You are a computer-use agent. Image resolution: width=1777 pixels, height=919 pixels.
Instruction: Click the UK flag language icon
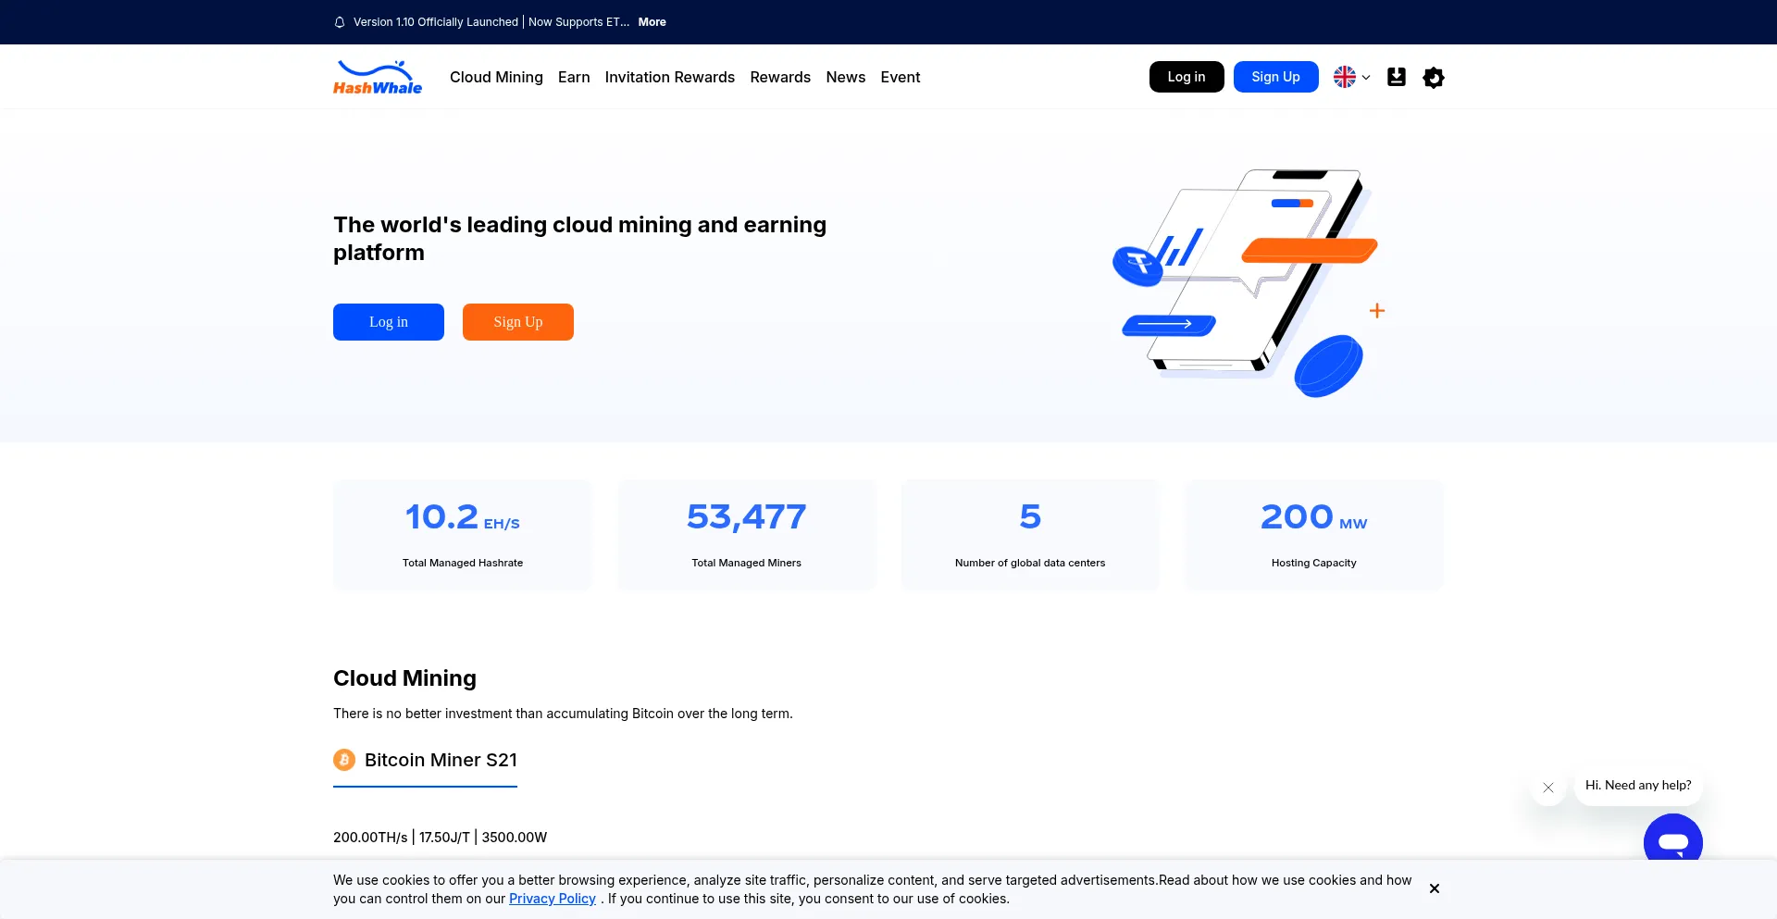pyautogui.click(x=1345, y=77)
